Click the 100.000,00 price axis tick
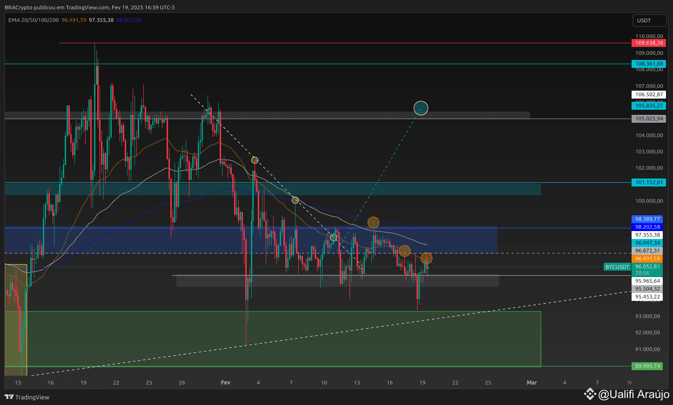Viewport: 673px width, 405px height. click(649, 201)
